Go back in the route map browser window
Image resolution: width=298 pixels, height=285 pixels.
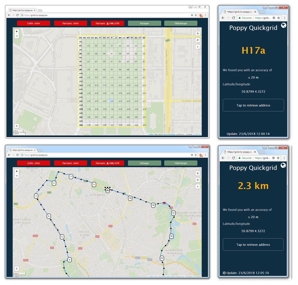click(x=9, y=155)
